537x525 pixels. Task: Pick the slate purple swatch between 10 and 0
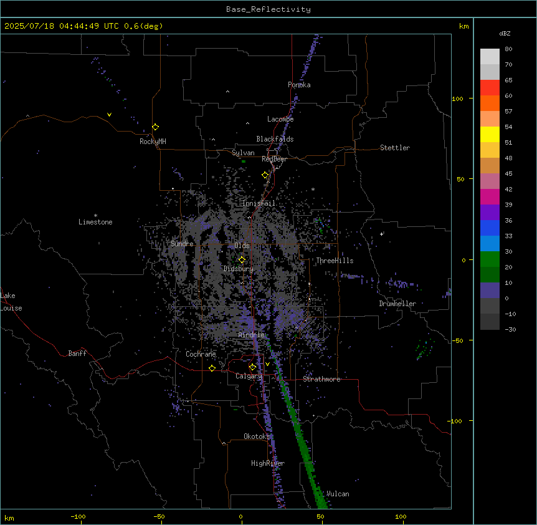[x=490, y=291]
